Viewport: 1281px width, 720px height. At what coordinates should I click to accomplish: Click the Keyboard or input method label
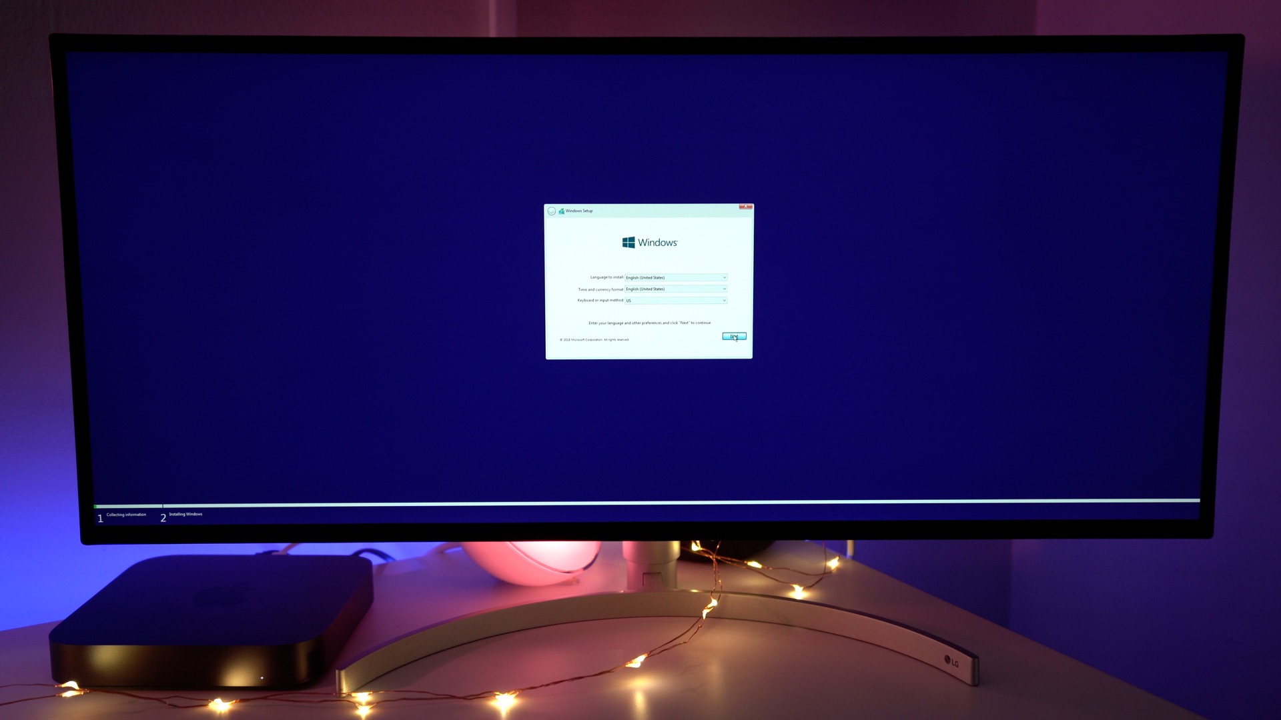[x=600, y=300]
